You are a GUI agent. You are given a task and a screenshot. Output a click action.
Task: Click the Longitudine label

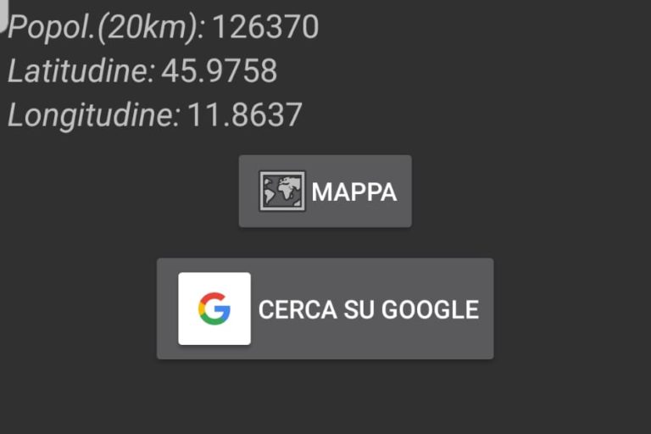coord(94,114)
